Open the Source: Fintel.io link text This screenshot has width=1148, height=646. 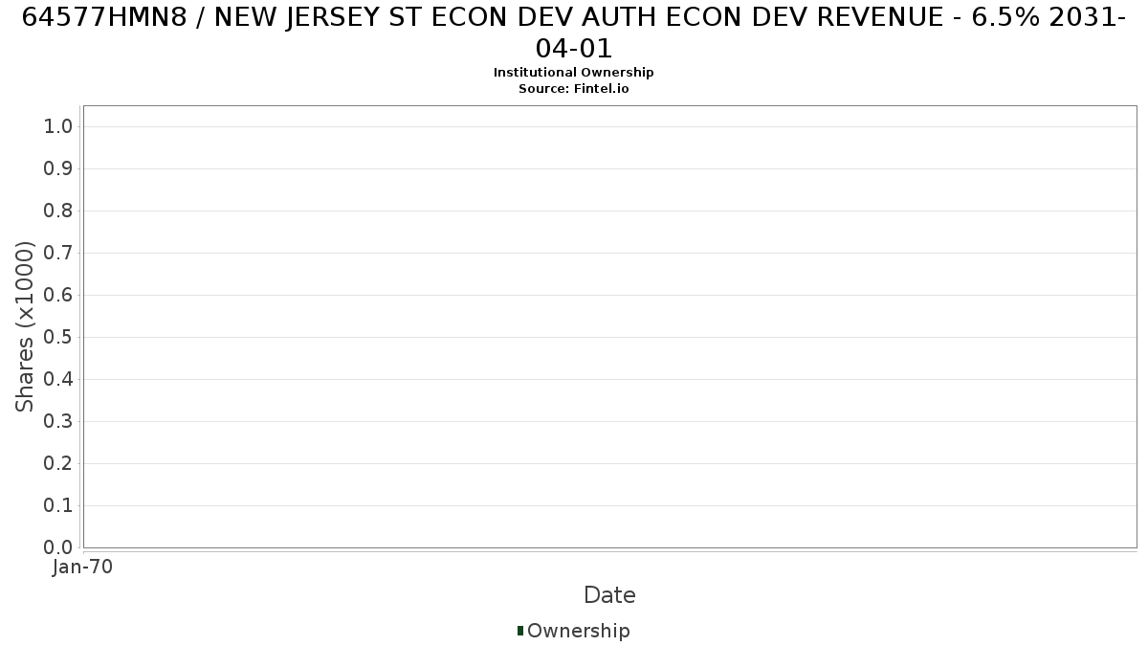[574, 88]
